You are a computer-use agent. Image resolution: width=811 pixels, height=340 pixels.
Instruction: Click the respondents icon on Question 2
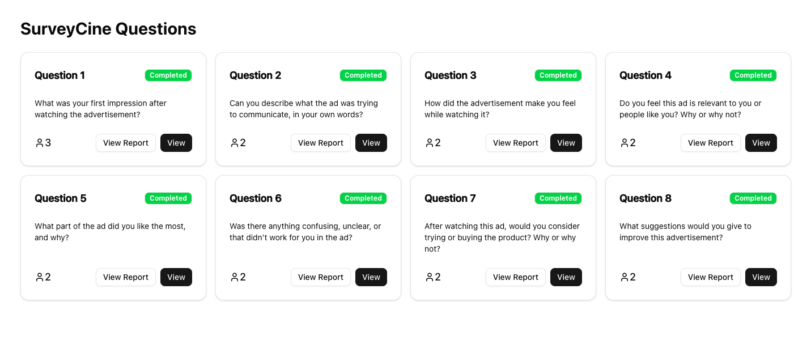(x=235, y=143)
